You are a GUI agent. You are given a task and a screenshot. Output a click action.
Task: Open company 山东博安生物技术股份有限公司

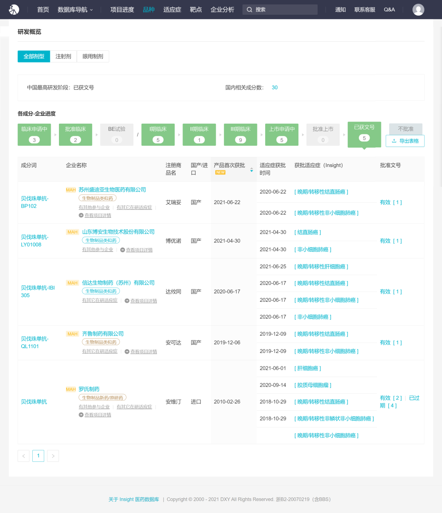tap(118, 232)
